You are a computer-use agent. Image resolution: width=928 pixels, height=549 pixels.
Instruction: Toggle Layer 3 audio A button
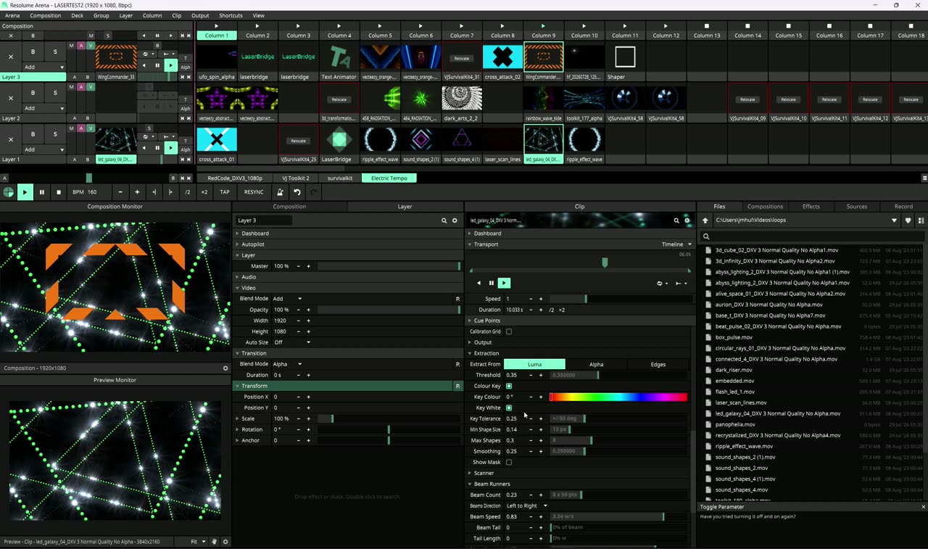tap(80, 46)
